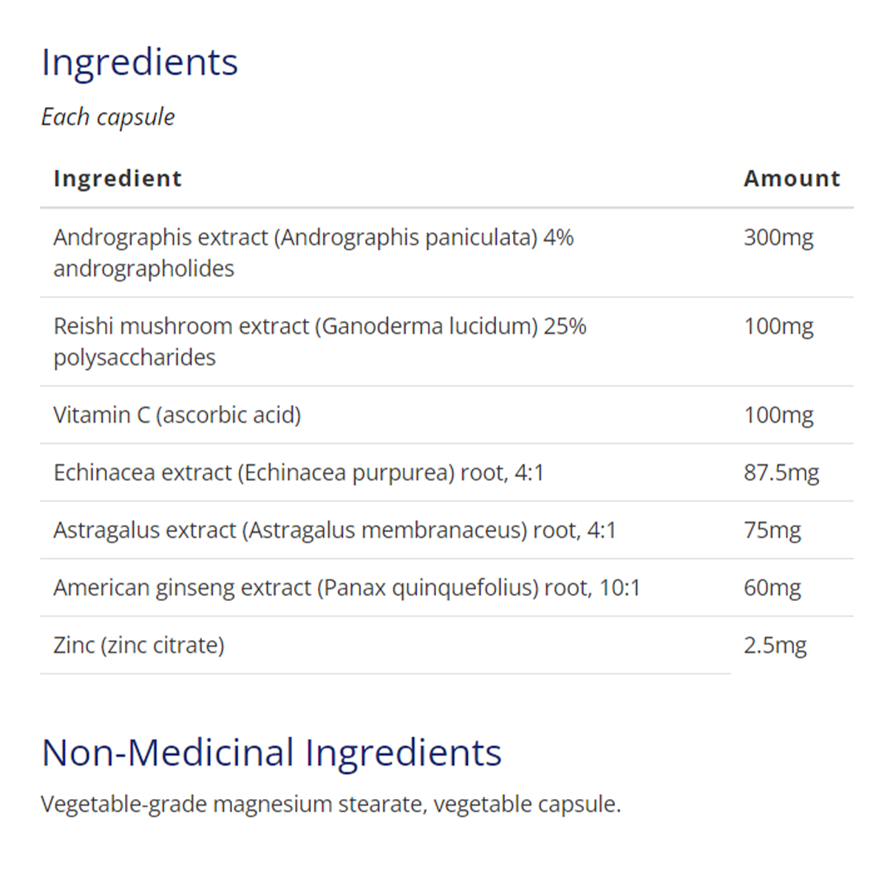
Task: Select the Reishi mushroom extract row
Action: (319, 341)
